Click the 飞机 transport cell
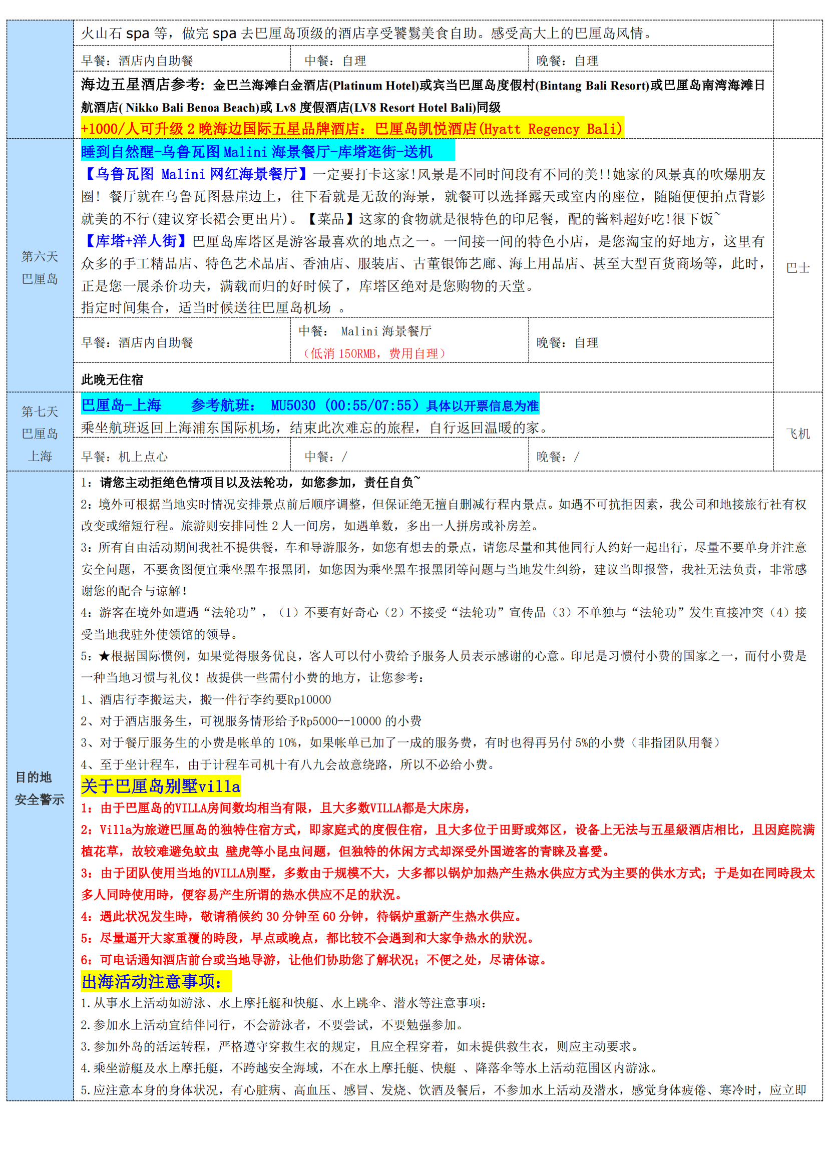The height and width of the screenshot is (1171, 828). [797, 433]
